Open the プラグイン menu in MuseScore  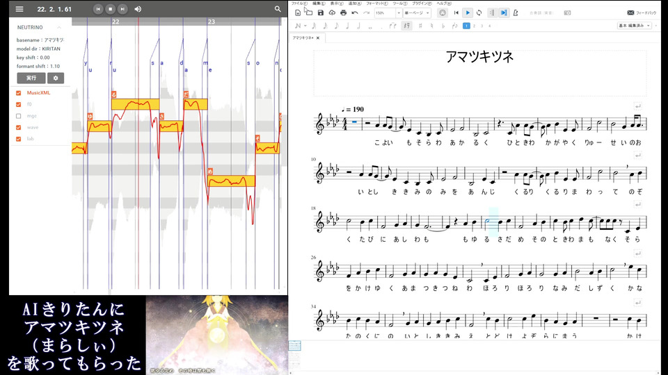tap(422, 3)
